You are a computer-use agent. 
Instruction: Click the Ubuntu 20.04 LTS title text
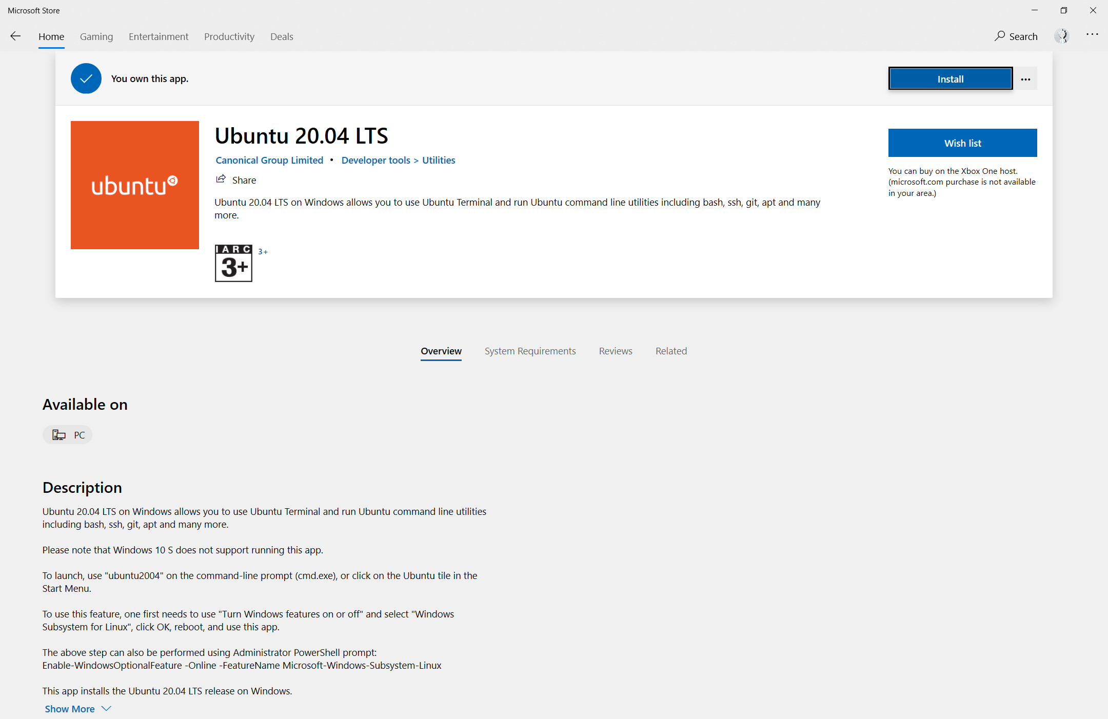[x=302, y=136]
